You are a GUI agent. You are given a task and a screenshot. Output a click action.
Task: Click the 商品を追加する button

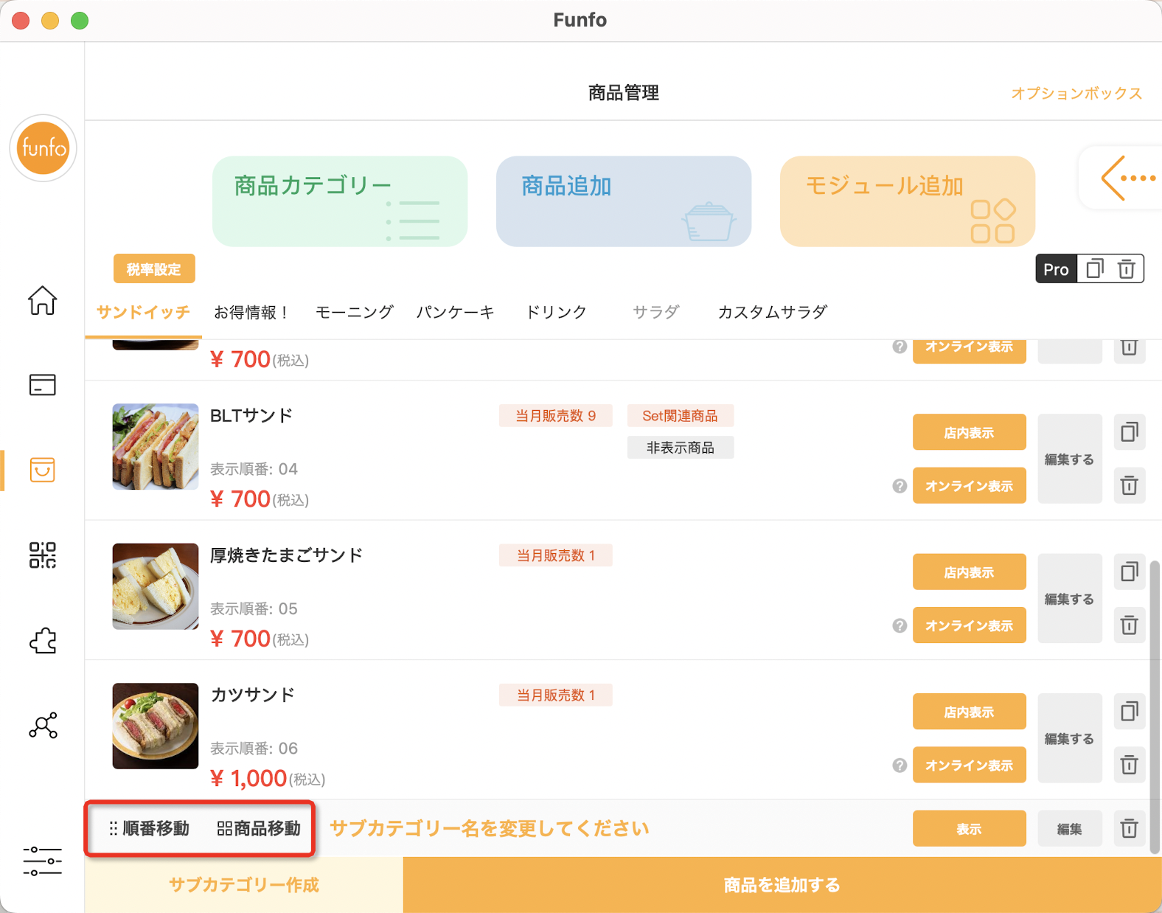[782, 885]
